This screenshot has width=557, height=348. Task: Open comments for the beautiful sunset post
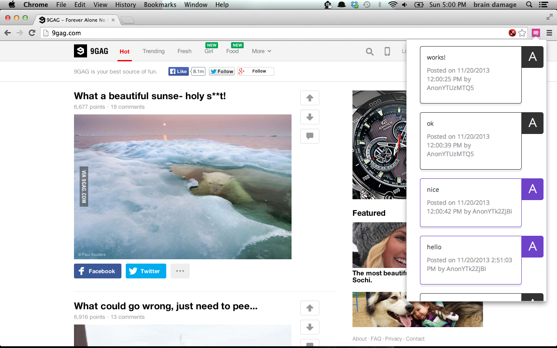click(x=310, y=136)
